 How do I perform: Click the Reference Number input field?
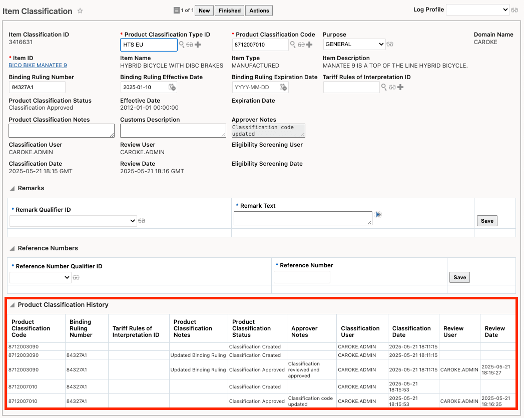302,277
